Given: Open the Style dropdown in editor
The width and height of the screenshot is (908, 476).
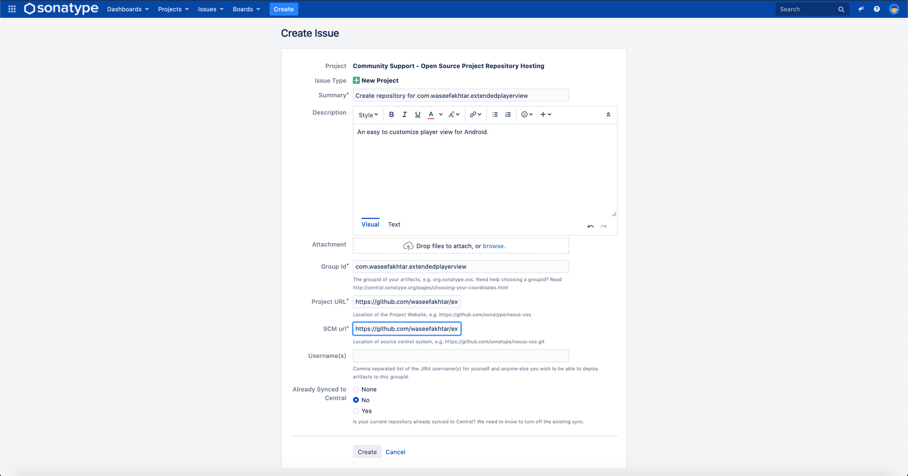Looking at the screenshot, I should [368, 115].
